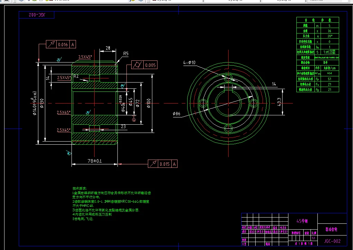353x250 pixels.
Task: Click the JGC-002 drawing number in the title block
Action: tap(332, 241)
